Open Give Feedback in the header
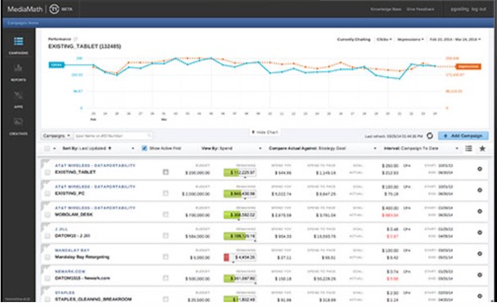This screenshot has height=306, width=497. pyautogui.click(x=420, y=9)
